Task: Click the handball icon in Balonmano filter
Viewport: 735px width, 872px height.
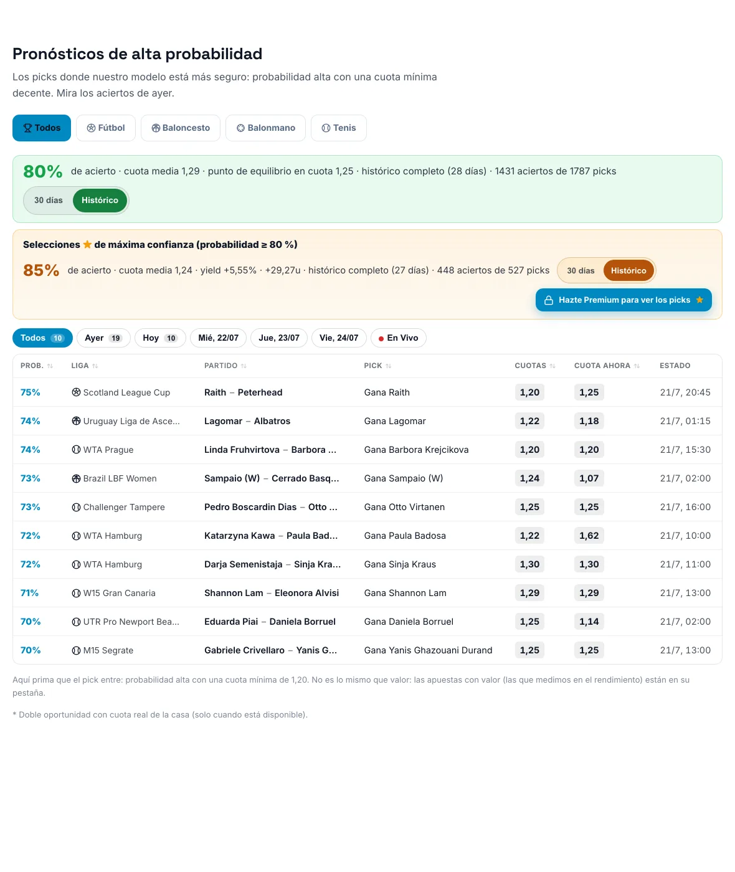Action: 240,128
